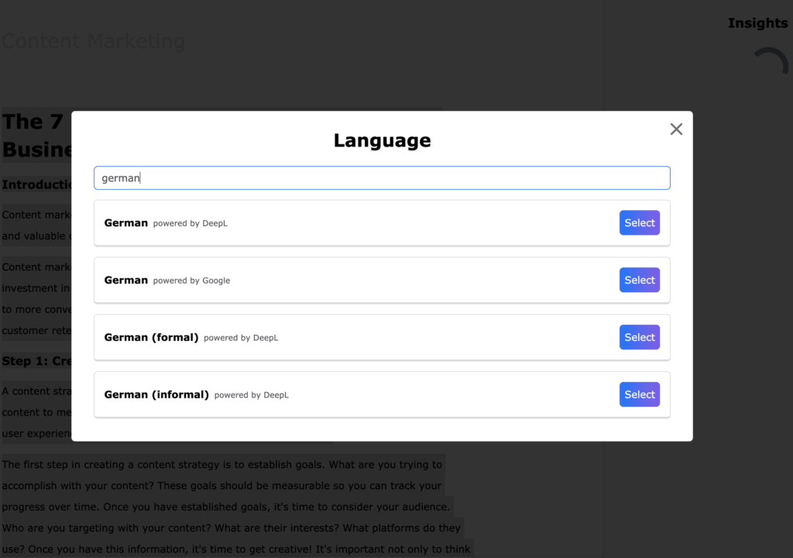Select German (formal) powered by DeepL
793x558 pixels.
[639, 337]
